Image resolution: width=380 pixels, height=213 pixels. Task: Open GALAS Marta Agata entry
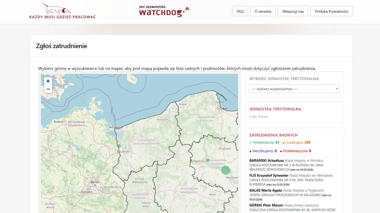tap(265, 191)
